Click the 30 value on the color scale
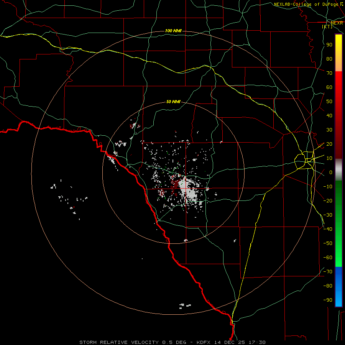Screen dimensions: 345x345 [329, 130]
